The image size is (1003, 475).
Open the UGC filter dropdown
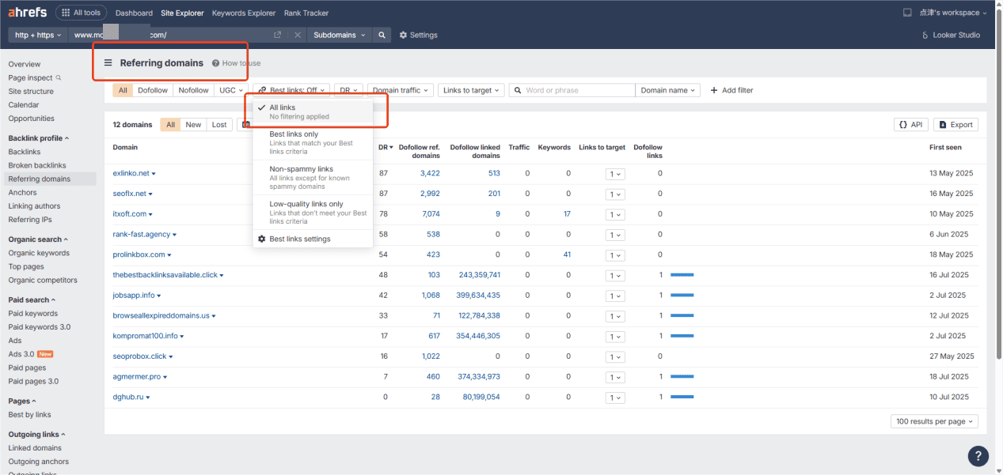tap(231, 90)
